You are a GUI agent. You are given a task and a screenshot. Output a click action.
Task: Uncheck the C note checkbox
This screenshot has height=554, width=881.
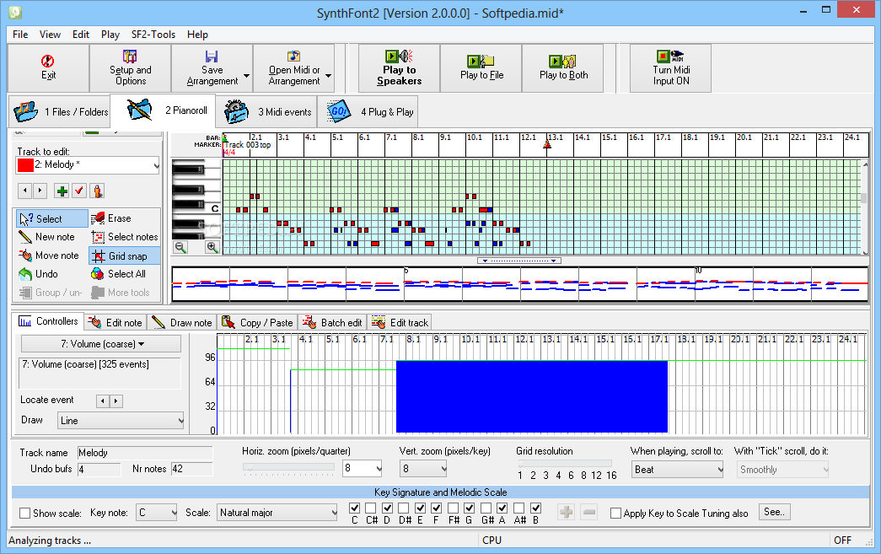[354, 508]
